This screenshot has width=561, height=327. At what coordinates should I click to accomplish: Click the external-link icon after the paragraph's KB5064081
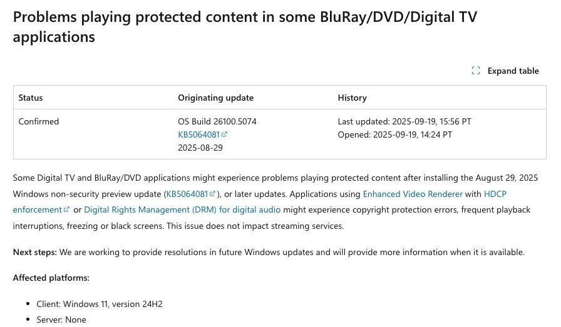(212, 194)
